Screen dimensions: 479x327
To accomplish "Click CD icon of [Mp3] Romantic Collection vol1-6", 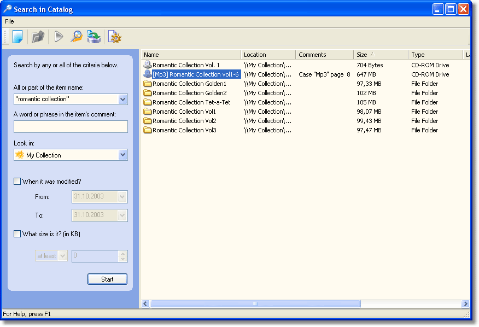I will click(x=148, y=74).
